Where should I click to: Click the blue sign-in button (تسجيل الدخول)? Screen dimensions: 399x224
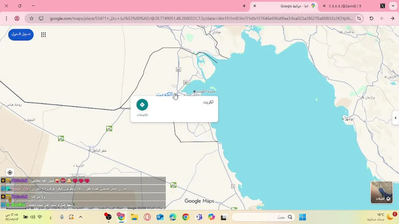21,34
